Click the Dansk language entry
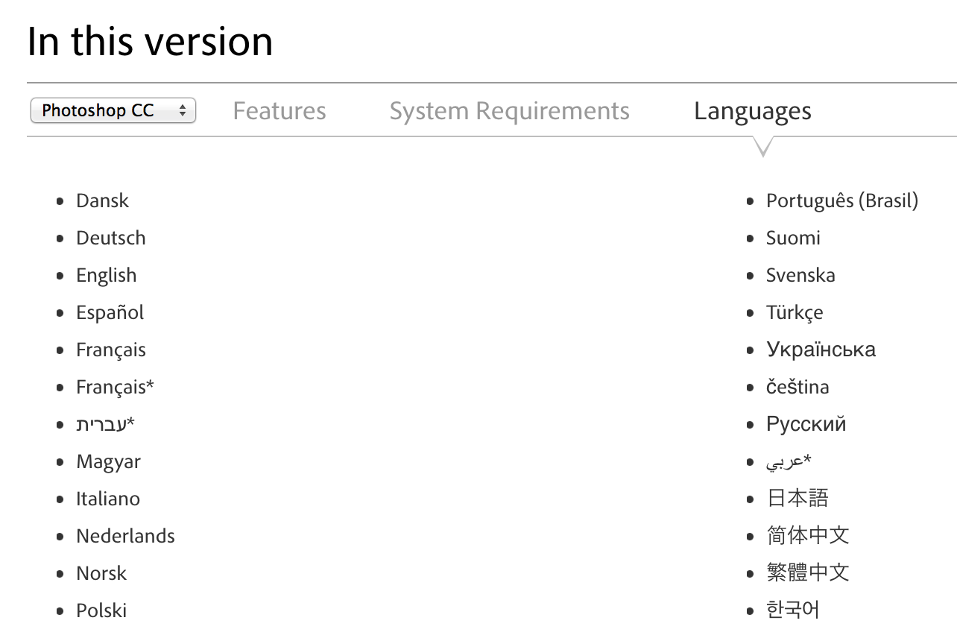957x641 pixels. click(102, 200)
